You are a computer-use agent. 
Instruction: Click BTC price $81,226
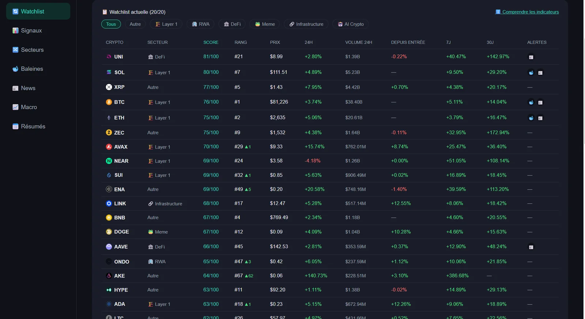point(279,102)
